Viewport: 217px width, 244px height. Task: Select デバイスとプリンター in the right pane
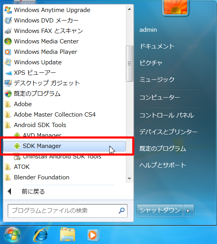pyautogui.click(x=168, y=132)
